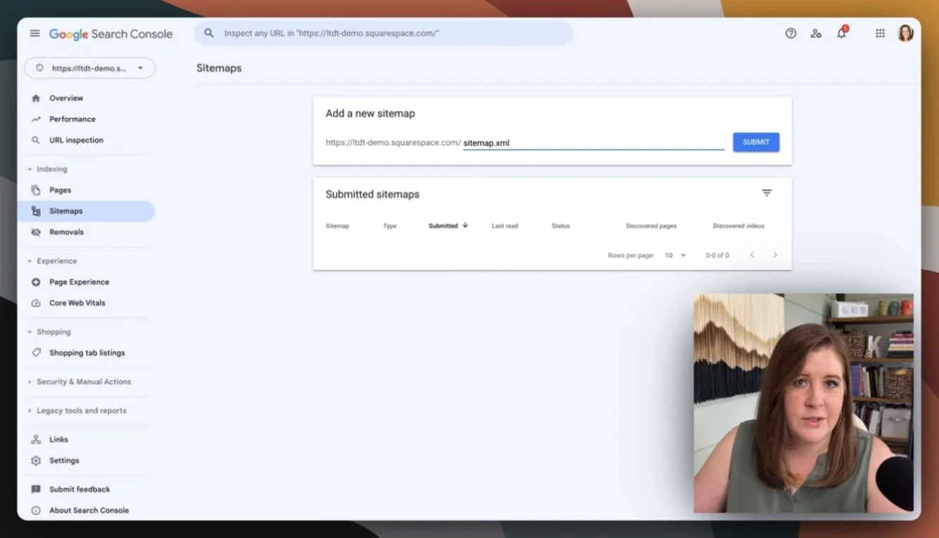The width and height of the screenshot is (939, 538).
Task: Submit the new sitemap
Action: coord(756,142)
